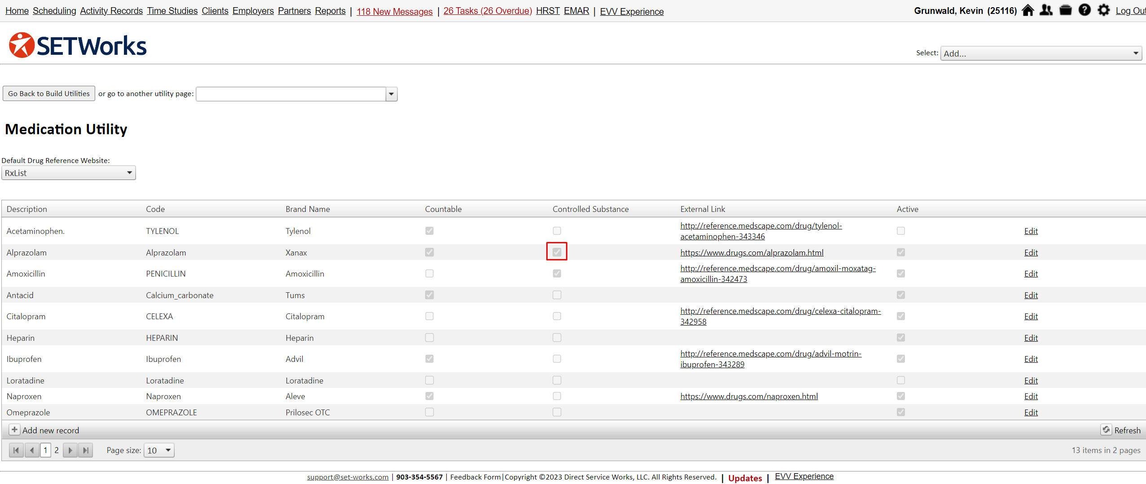Toggle Controlled Substance checkbox for Alprazolam
Viewport: 1146px width, 484px height.
coord(557,252)
